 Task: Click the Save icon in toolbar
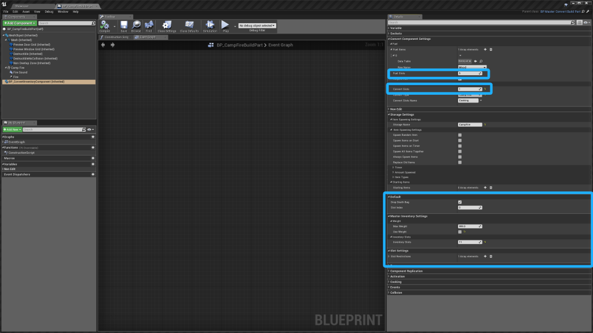coord(123,25)
